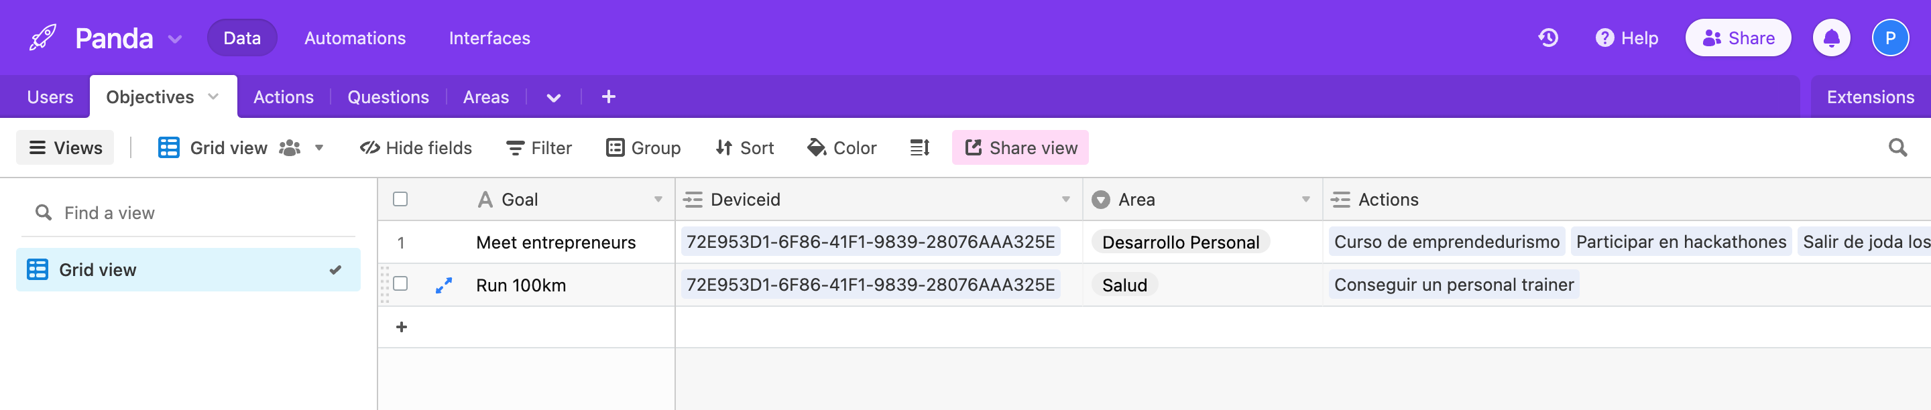Open the Automations section
Screen dimensions: 1931x410
pos(355,38)
